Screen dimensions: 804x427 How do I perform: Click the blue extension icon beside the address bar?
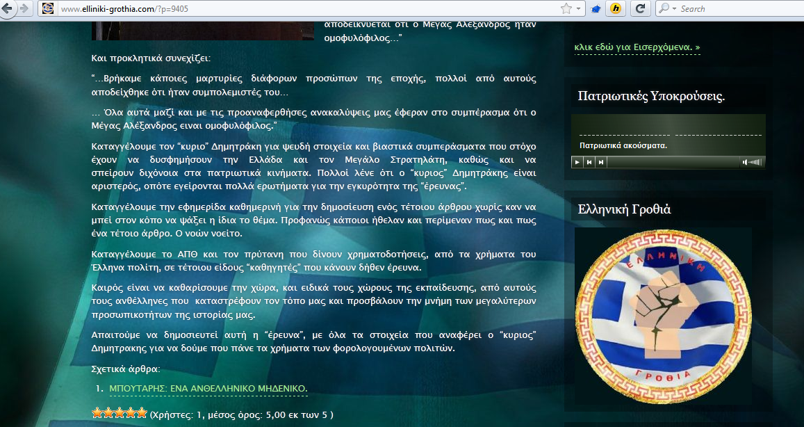[596, 9]
